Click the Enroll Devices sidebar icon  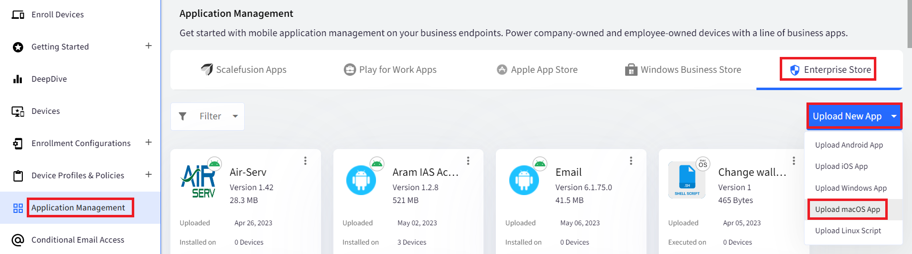click(x=18, y=14)
